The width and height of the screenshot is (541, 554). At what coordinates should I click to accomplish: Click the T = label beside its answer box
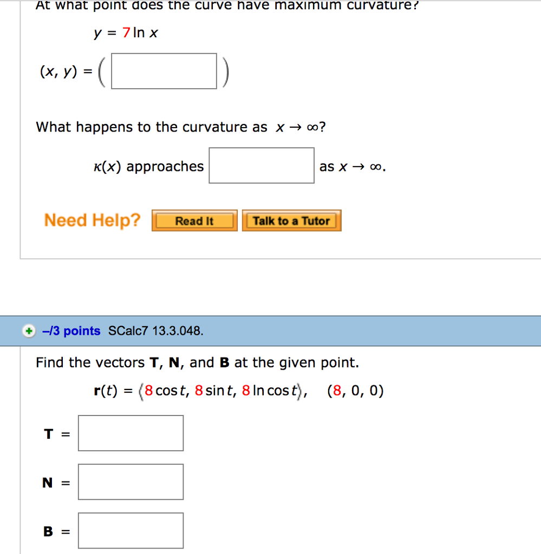pyautogui.click(x=56, y=433)
